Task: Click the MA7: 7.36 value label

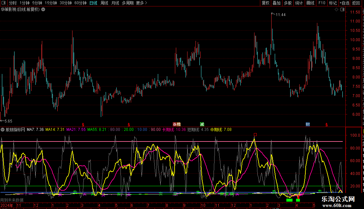Action: tap(35, 130)
